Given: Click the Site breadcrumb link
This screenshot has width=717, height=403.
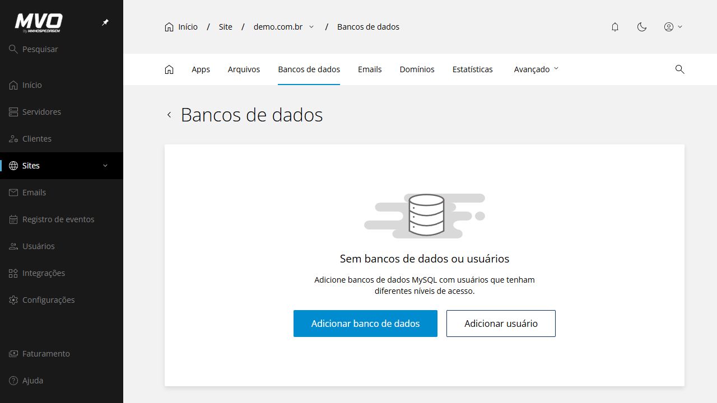Looking at the screenshot, I should click(225, 27).
